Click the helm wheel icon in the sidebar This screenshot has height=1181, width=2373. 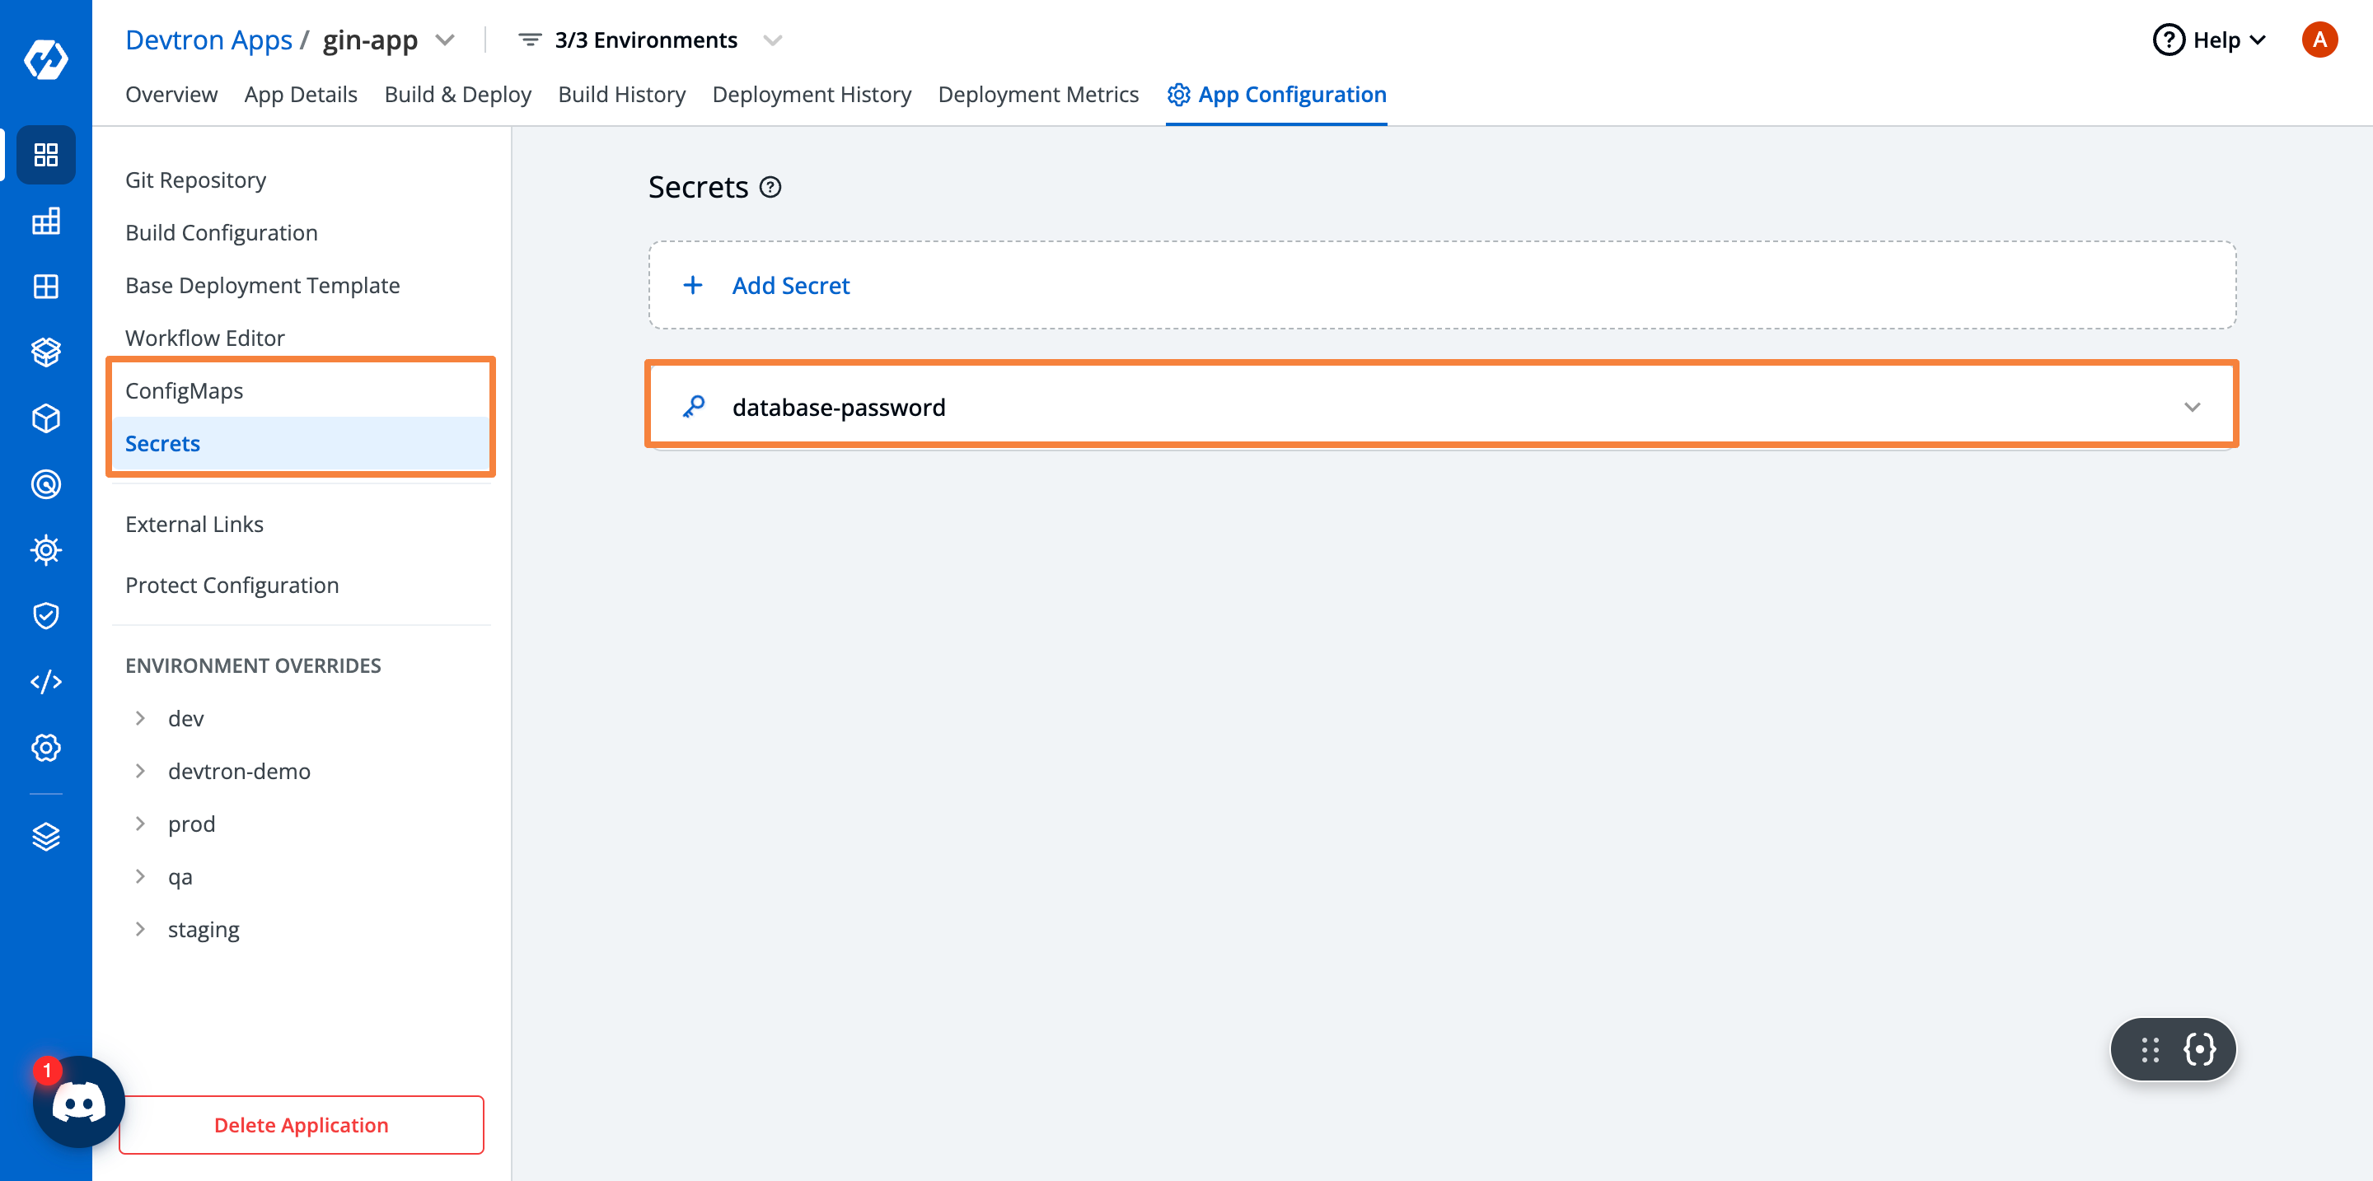(46, 550)
